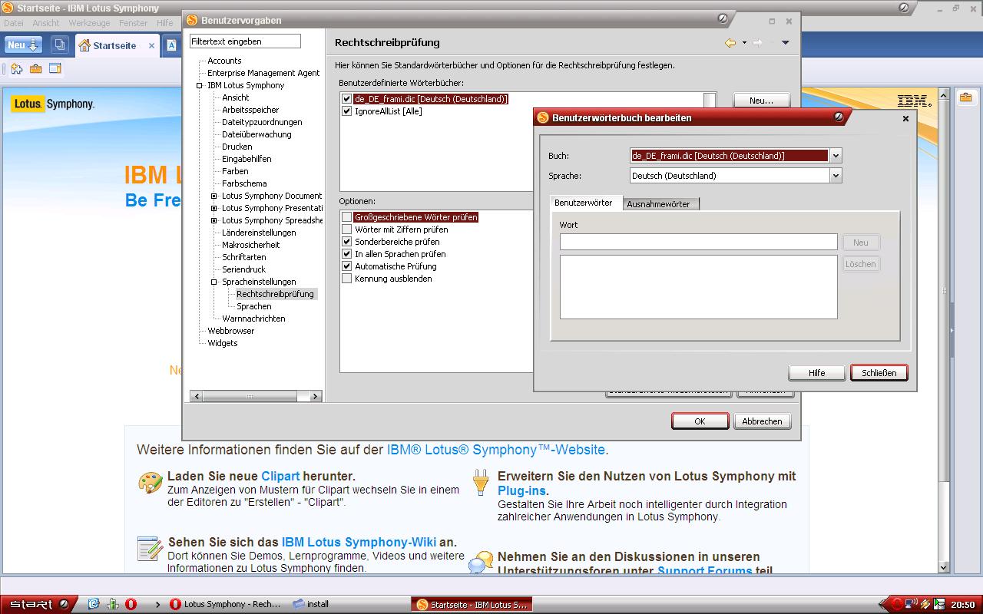Click the Lotus Symphony logo on Startseite
Screen dimensions: 983x614
coord(53,104)
